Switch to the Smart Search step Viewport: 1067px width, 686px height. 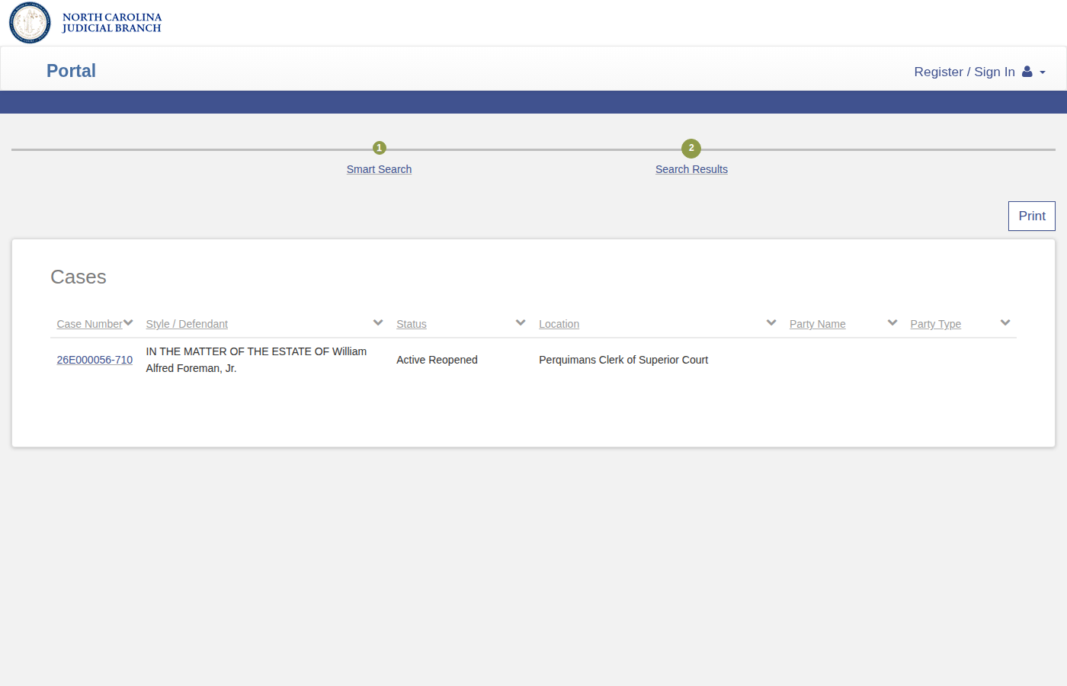379,168
